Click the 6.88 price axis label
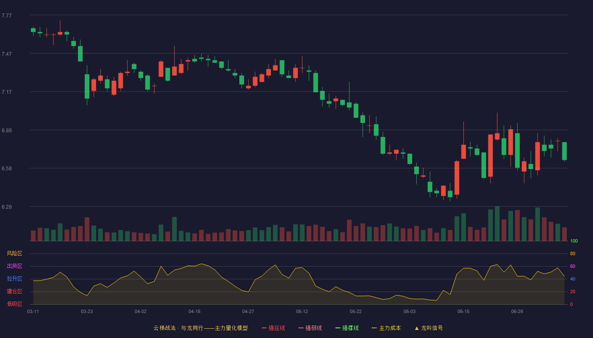This screenshot has width=593, height=338. point(7,131)
